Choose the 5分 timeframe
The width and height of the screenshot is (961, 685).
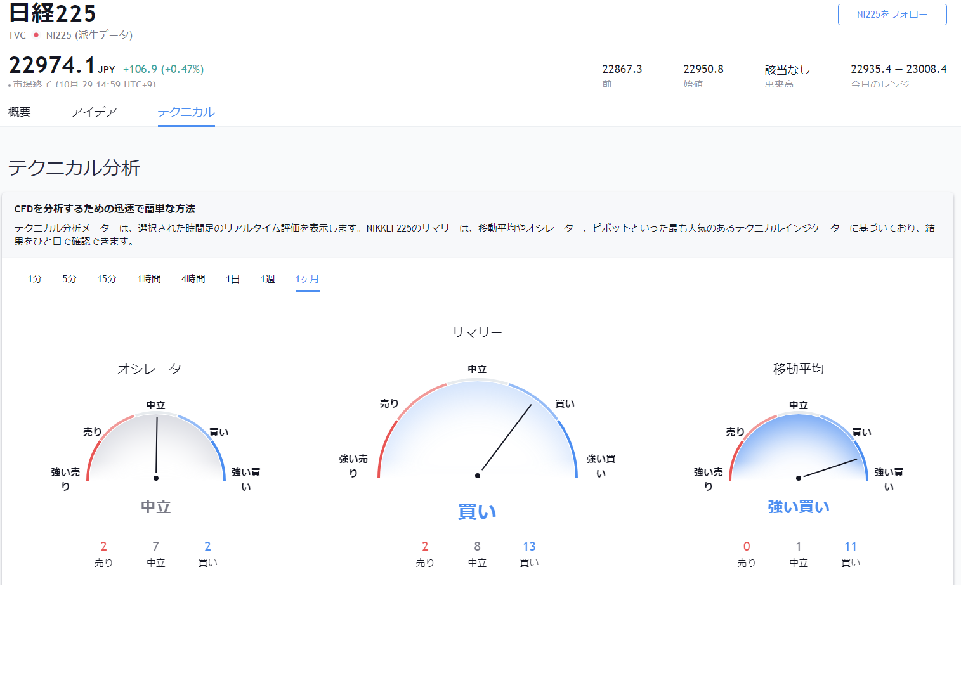[x=70, y=279]
